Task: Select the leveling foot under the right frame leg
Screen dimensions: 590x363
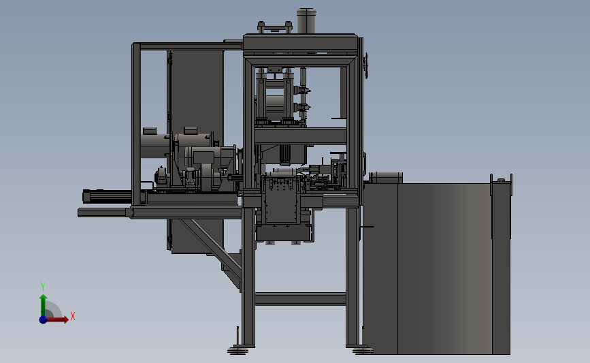Action: point(363,350)
